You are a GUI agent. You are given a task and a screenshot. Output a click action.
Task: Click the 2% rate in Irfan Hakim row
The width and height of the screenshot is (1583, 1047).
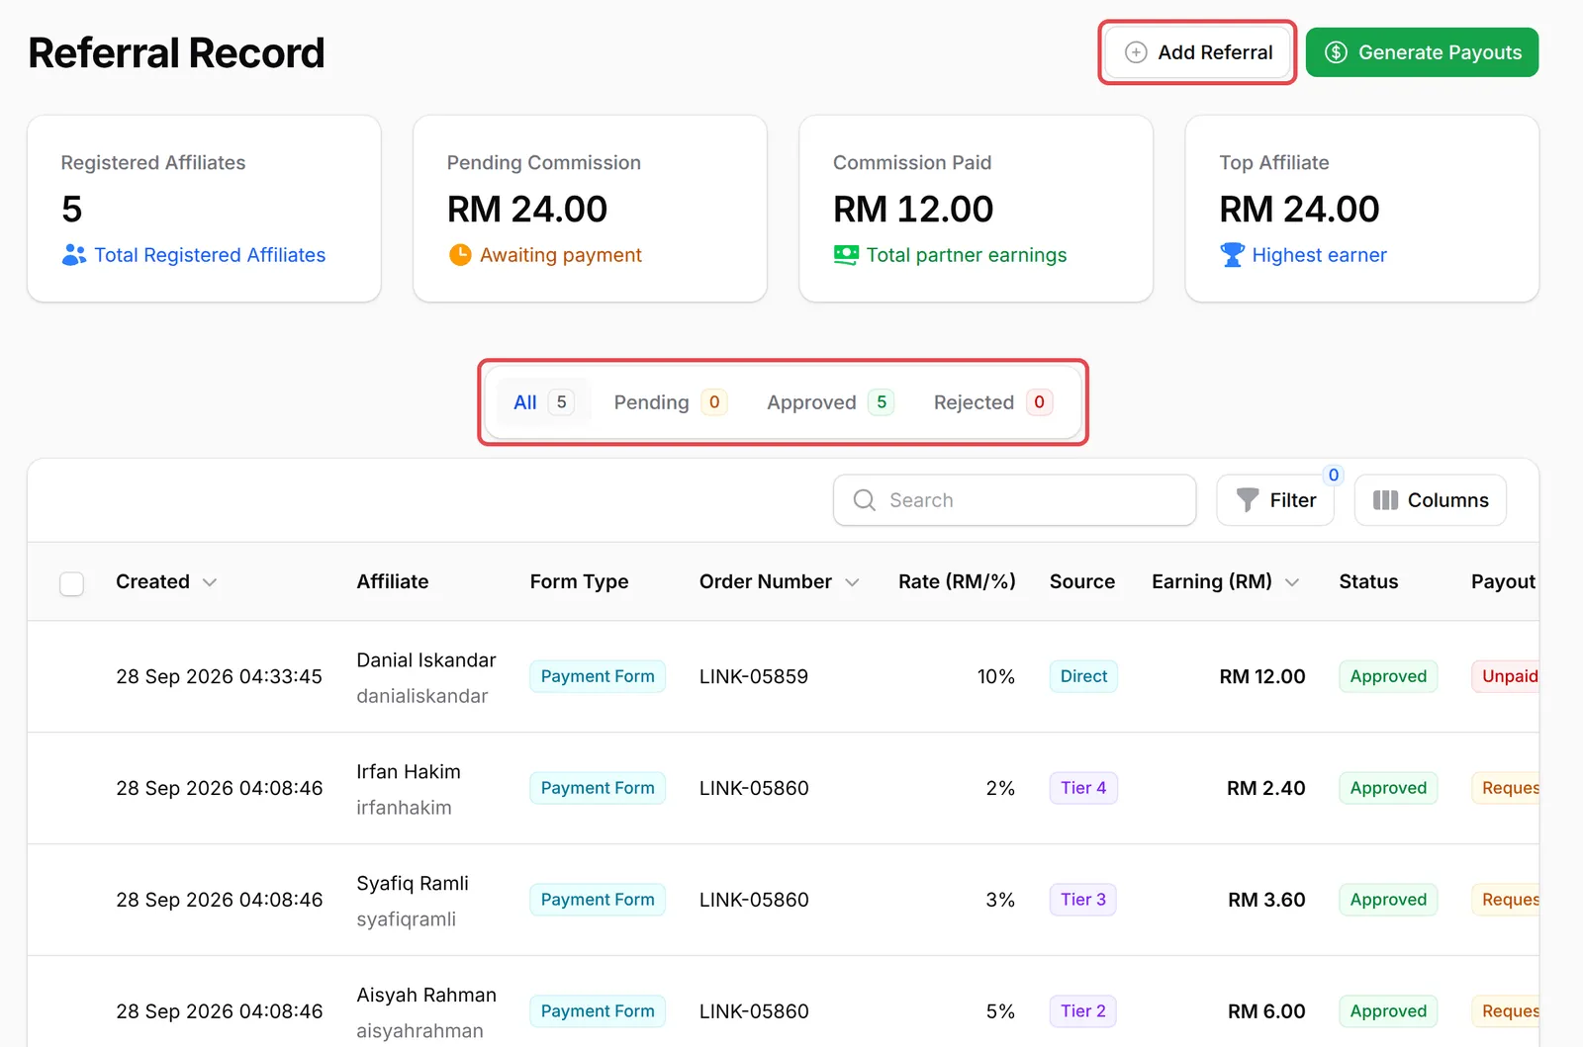coord(1000,788)
